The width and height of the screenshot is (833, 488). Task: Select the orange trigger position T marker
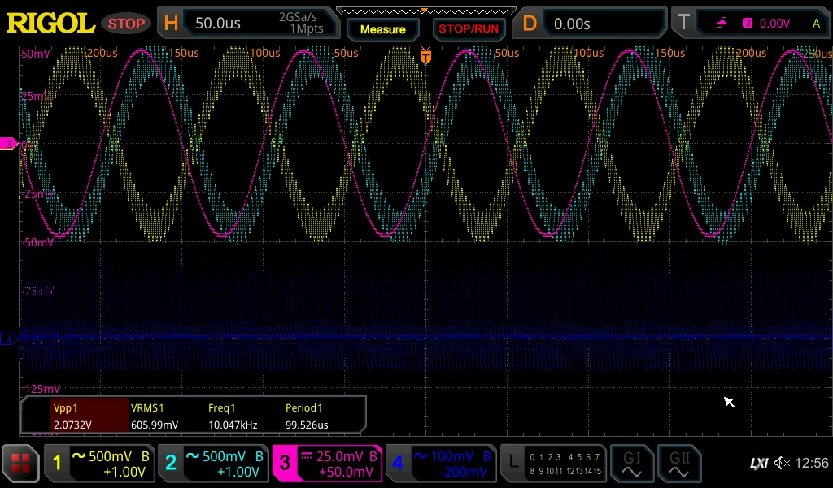[x=425, y=56]
